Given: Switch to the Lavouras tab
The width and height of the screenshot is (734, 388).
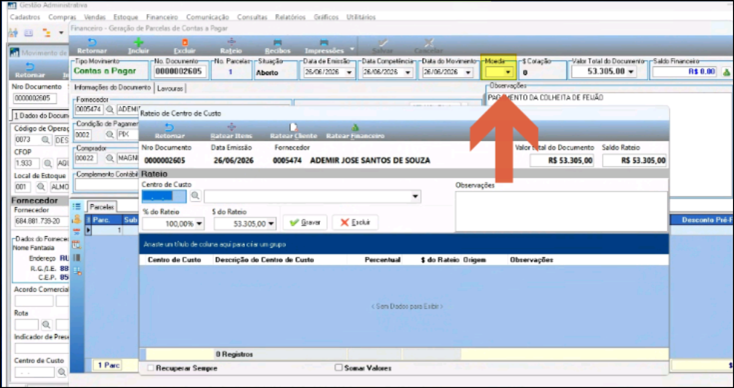Looking at the screenshot, I should [170, 88].
